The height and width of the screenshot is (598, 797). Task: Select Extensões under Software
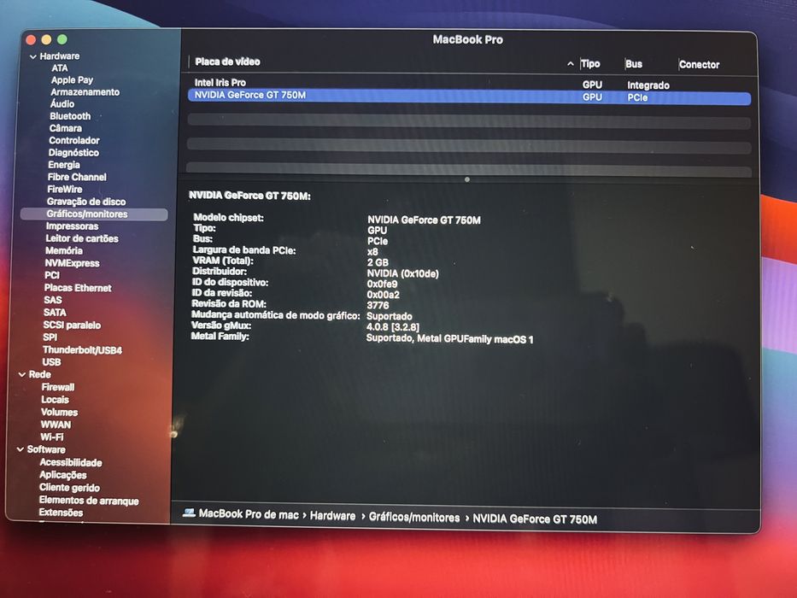point(61,513)
